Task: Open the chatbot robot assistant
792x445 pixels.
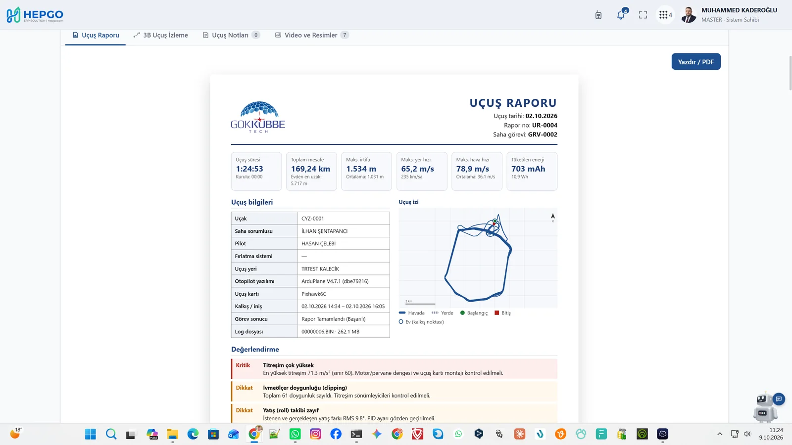Action: 765,406
